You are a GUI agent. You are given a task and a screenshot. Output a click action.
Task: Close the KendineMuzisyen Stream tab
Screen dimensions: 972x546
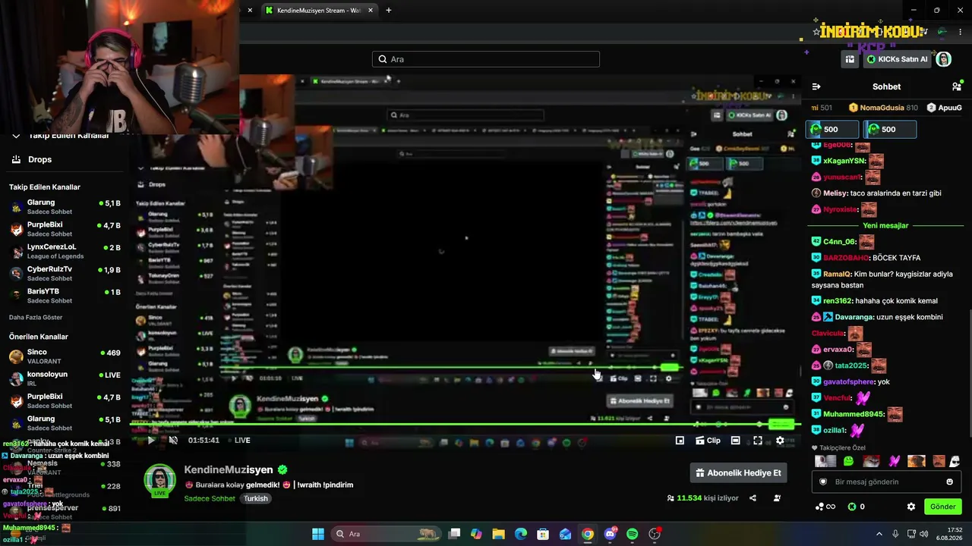coord(371,11)
